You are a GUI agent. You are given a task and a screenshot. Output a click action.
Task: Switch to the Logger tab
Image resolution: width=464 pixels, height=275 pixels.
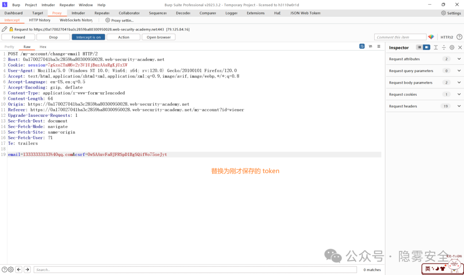pos(232,13)
